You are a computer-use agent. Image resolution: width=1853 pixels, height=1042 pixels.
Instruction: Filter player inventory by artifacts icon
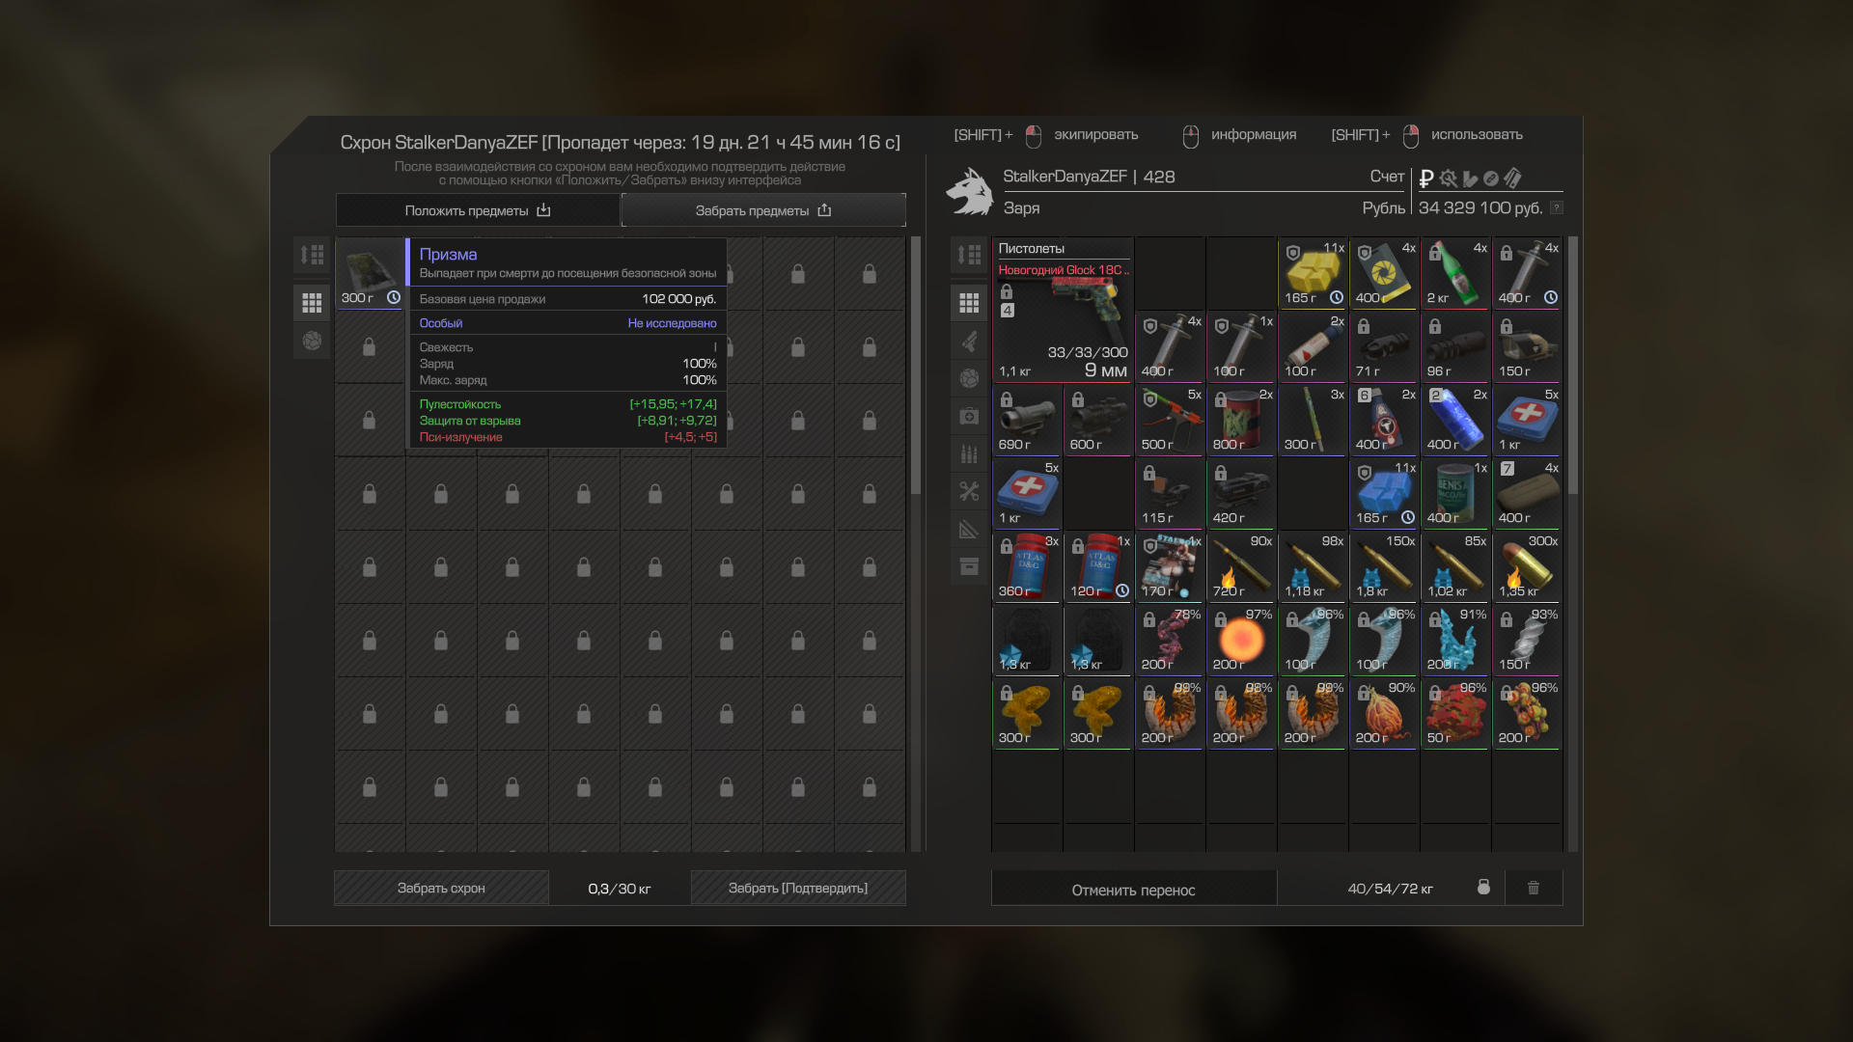tap(969, 378)
